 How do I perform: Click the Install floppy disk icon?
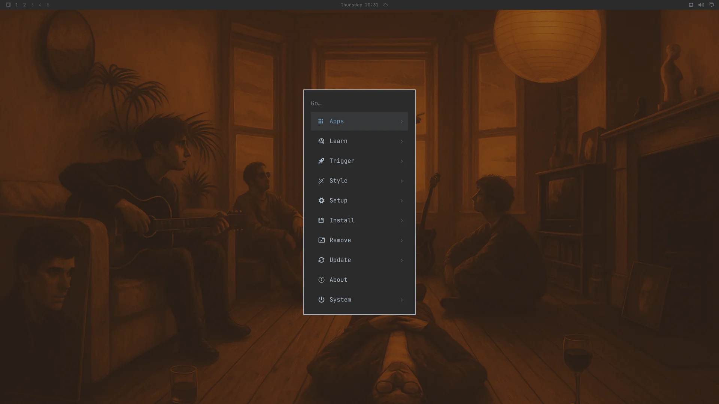tap(321, 220)
